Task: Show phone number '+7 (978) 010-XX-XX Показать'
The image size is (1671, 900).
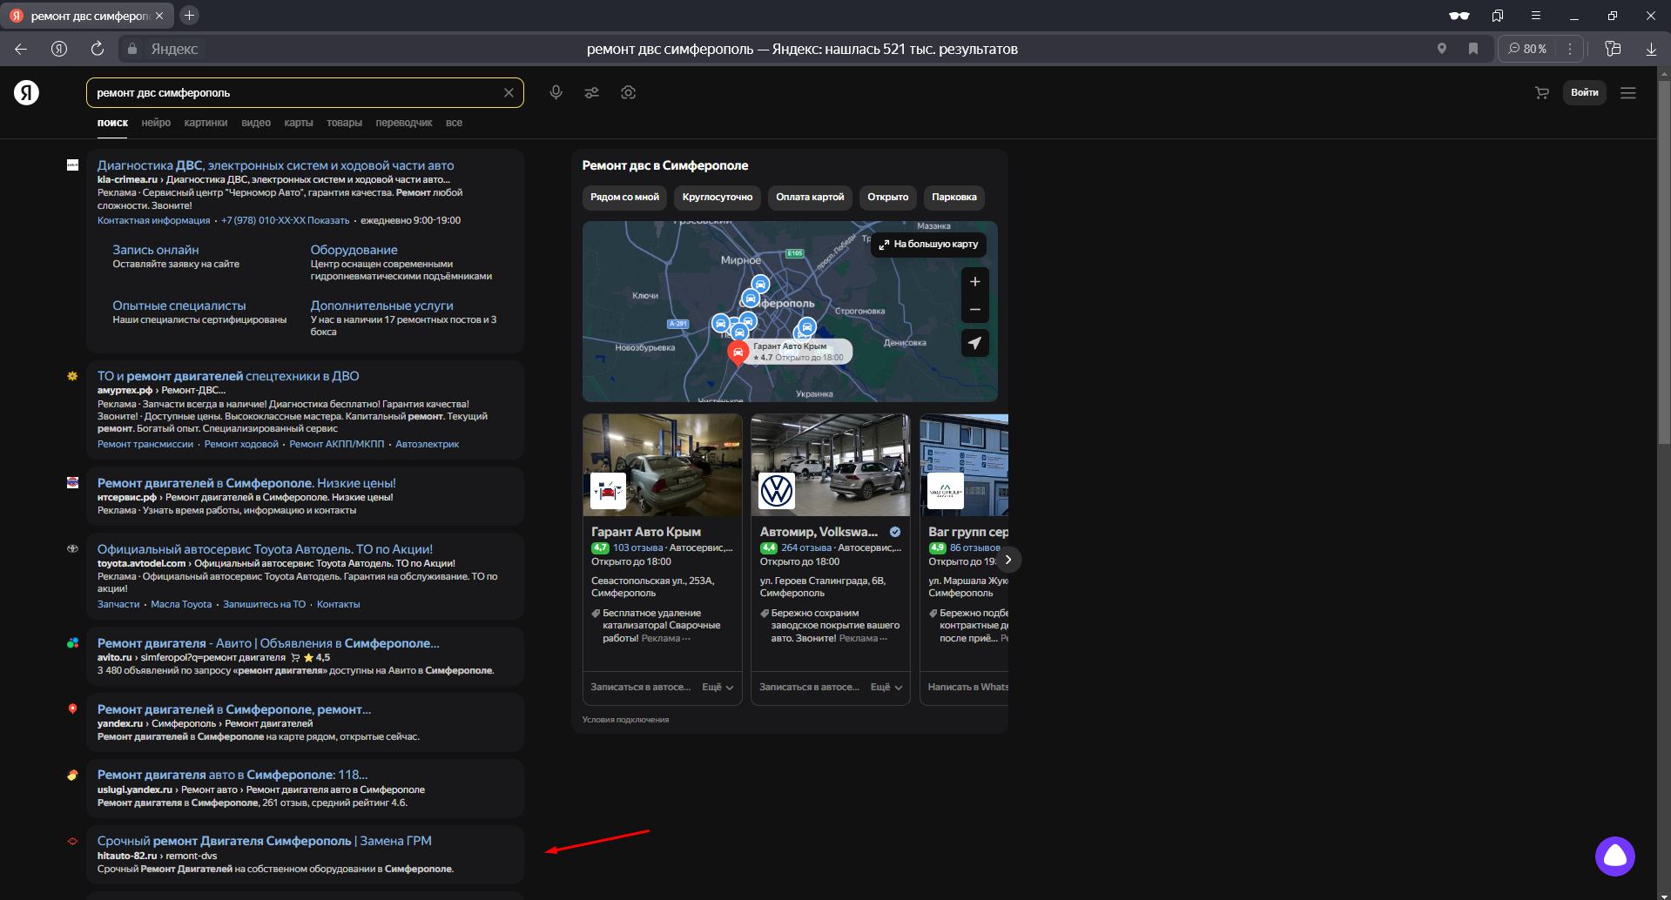Action: 285,220
